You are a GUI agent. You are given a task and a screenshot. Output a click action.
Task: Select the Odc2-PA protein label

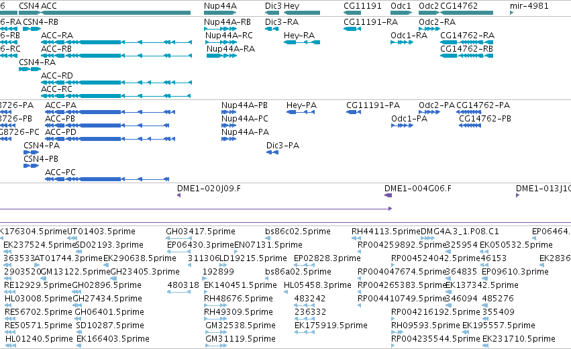pos(437,105)
